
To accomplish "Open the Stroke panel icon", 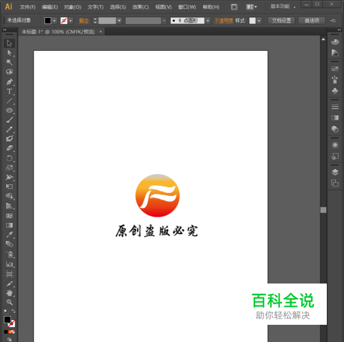I will 335,107.
